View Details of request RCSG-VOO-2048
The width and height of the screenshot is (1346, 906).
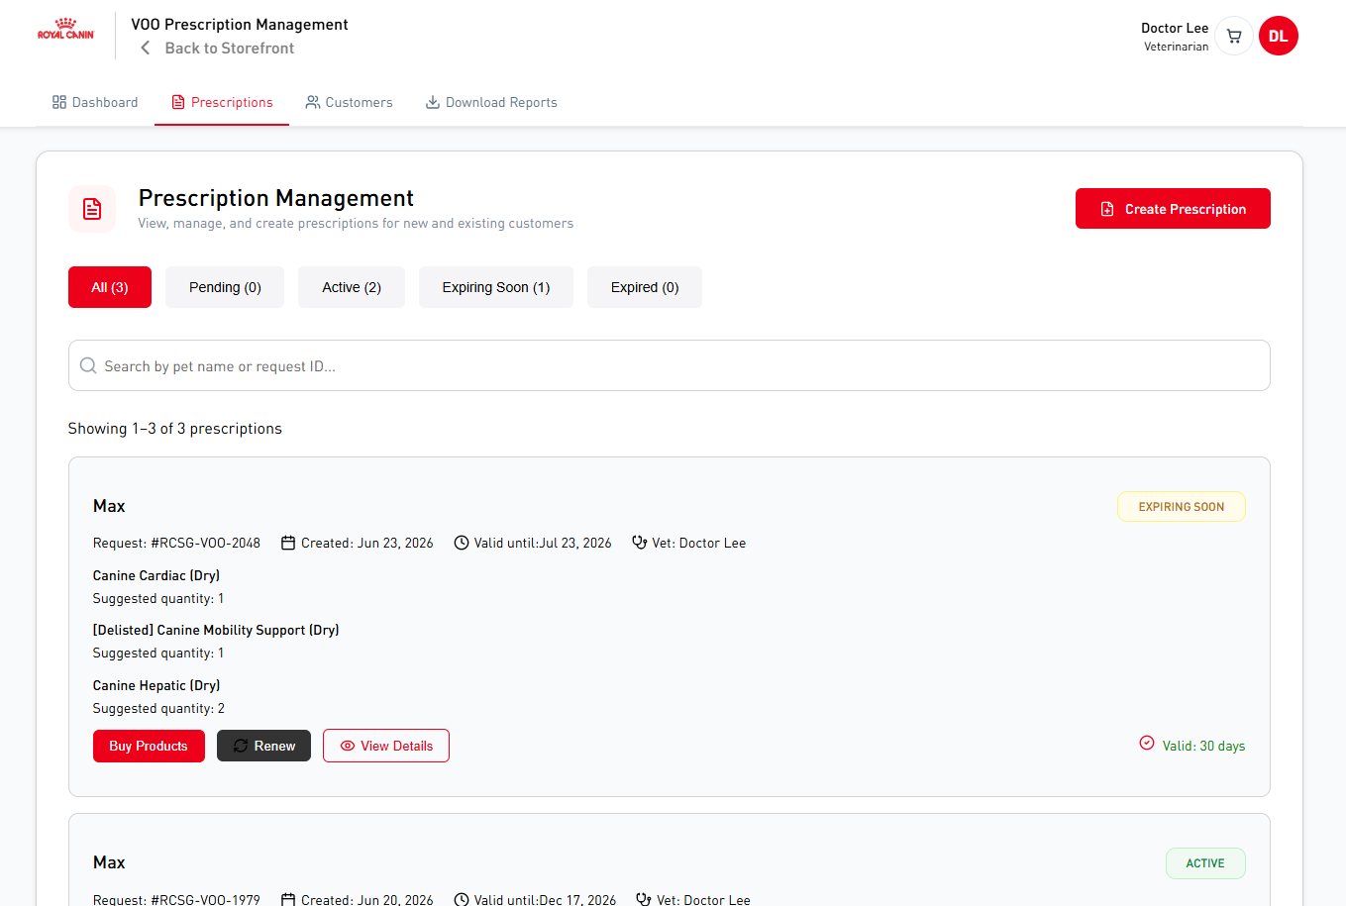click(x=386, y=746)
